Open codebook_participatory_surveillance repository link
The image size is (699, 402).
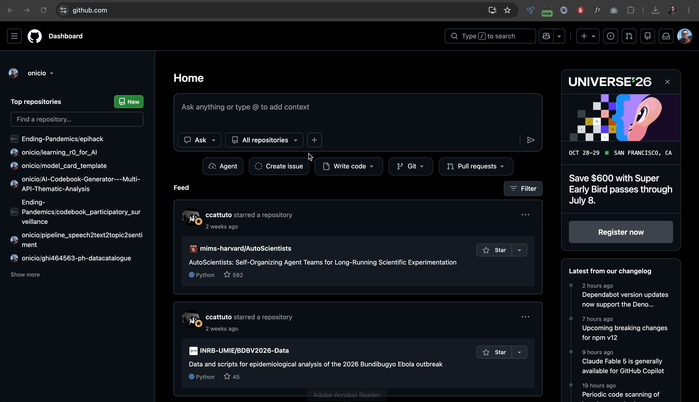click(x=81, y=212)
